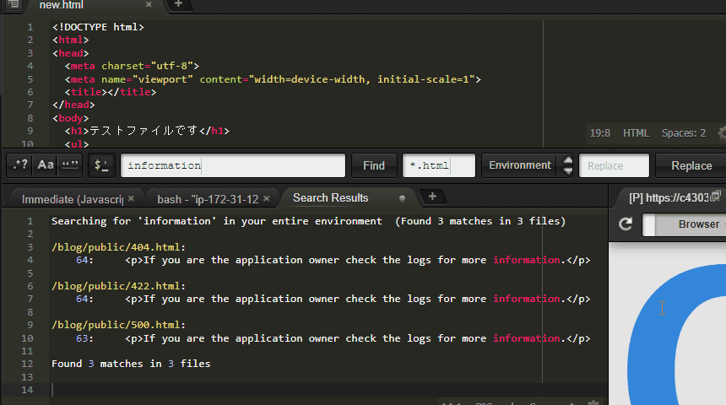This screenshot has width=726, height=405.
Task: Pop out the preview into new window
Action: 715,197
